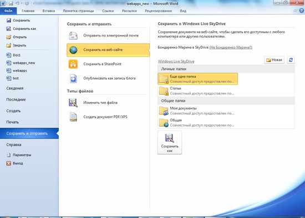Open the Рассылки ribbon tab

129,11
